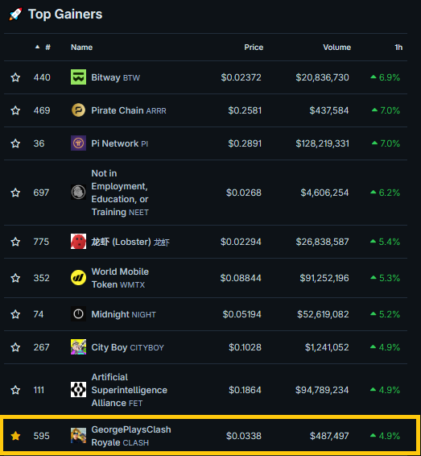Screen dimensions: 421x456
Task: Click the Pirate Chain coin logo
Action: click(x=78, y=110)
